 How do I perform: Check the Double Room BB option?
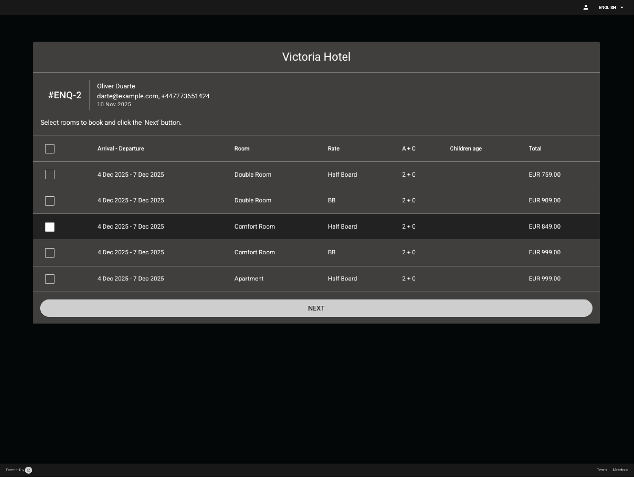(x=49, y=200)
